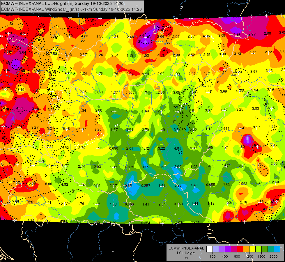Click the wind shear value 0.656
The image size is (285, 262).
tap(130, 92)
